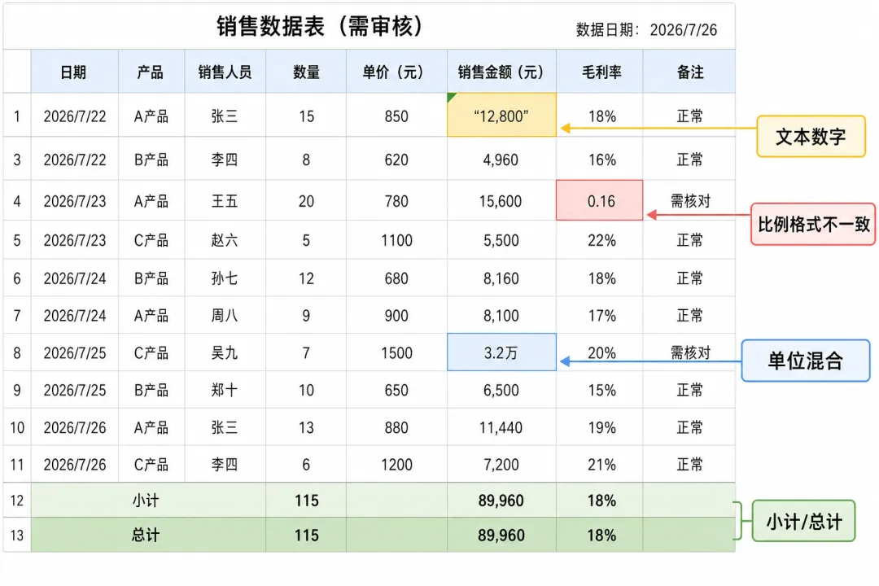
Task: Select the red highlighted 0.16 cell
Action: [599, 200]
